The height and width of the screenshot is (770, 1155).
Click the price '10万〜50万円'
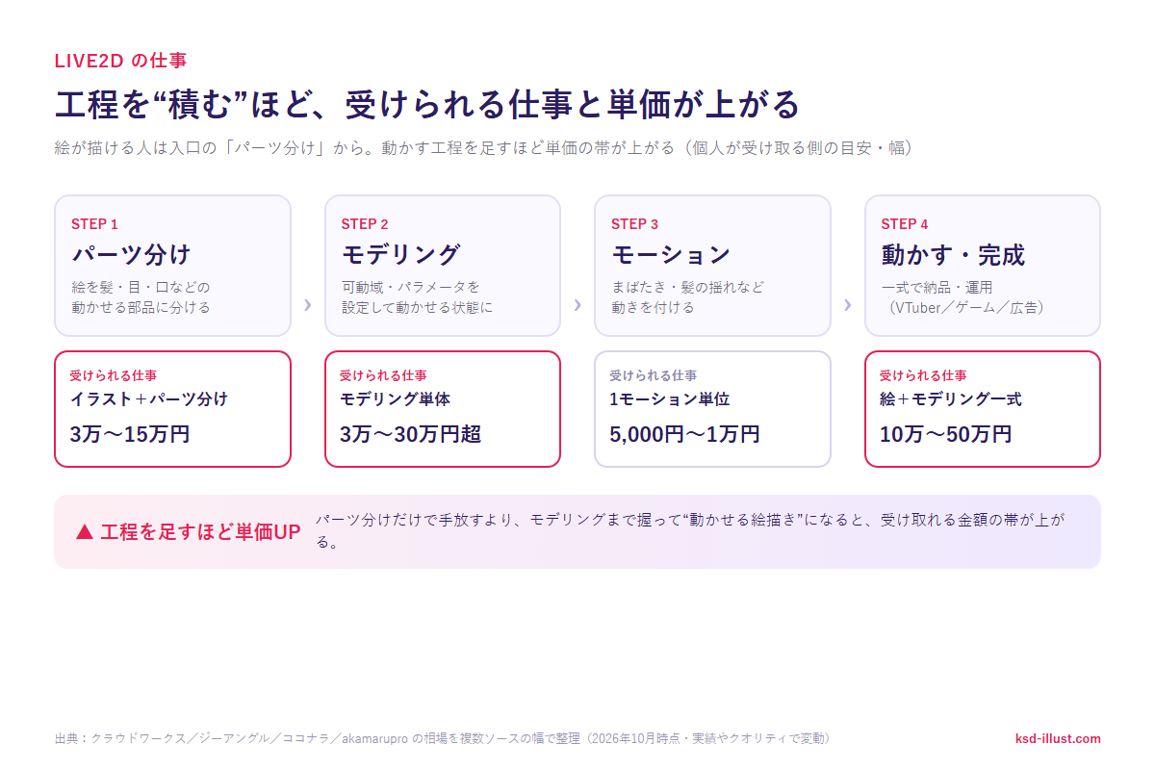945,434
